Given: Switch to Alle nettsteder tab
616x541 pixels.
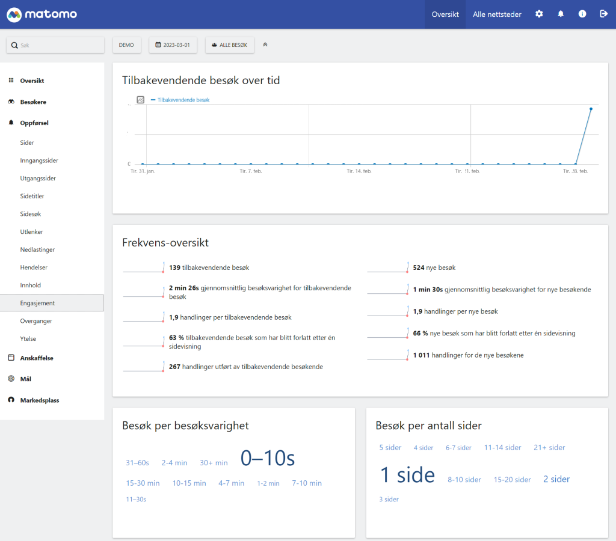Looking at the screenshot, I should [497, 14].
